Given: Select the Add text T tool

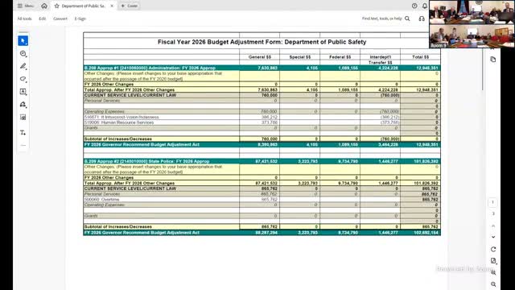Looking at the screenshot, I should click(x=23, y=133).
